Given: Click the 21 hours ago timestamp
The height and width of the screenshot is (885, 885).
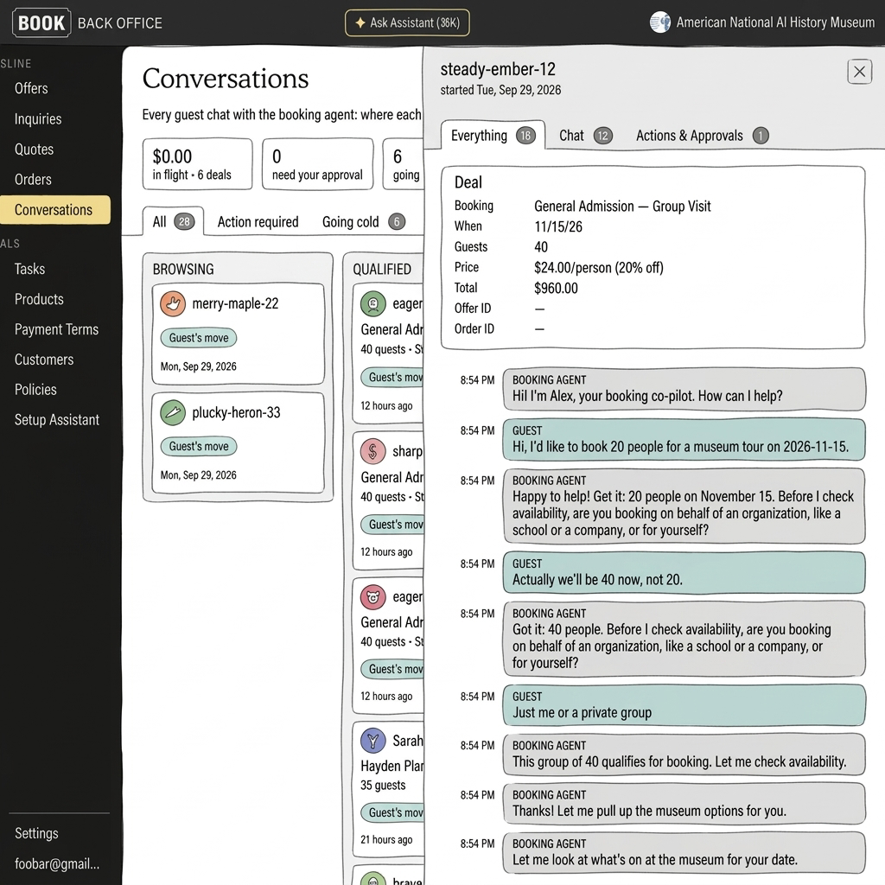Looking at the screenshot, I should [x=386, y=840].
